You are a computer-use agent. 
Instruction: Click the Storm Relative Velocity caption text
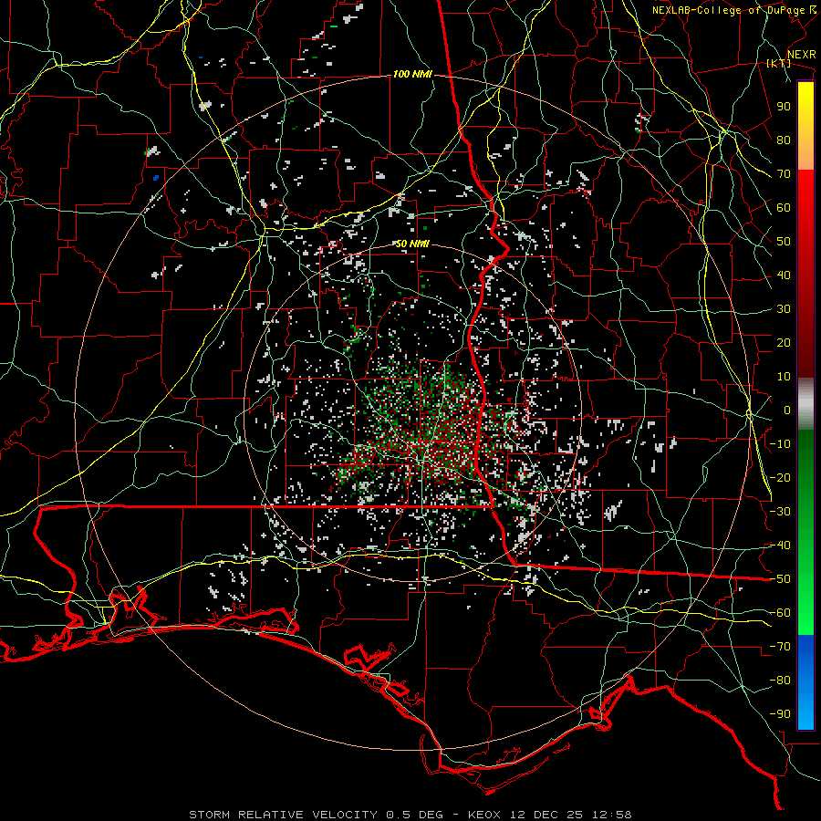tap(410, 815)
